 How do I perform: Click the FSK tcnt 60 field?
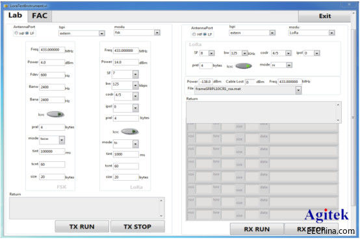coord(52,164)
